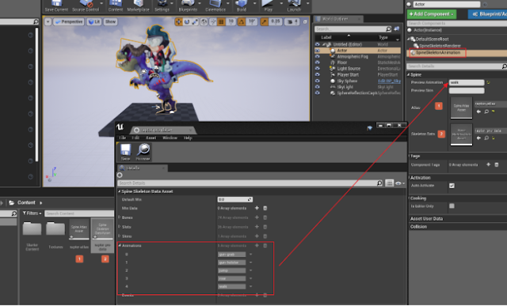Hide the Actor in World Outliner
This screenshot has width=507, height=306.
point(317,51)
